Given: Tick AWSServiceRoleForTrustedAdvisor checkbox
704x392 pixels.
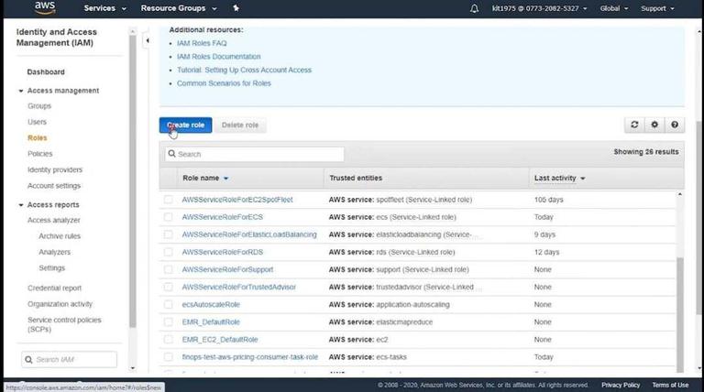Looking at the screenshot, I should click(x=168, y=287).
